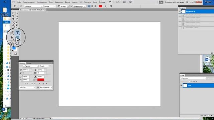Open font style Regular dropdown in options bar
The height and width of the screenshot is (120, 214).
[x=55, y=6]
